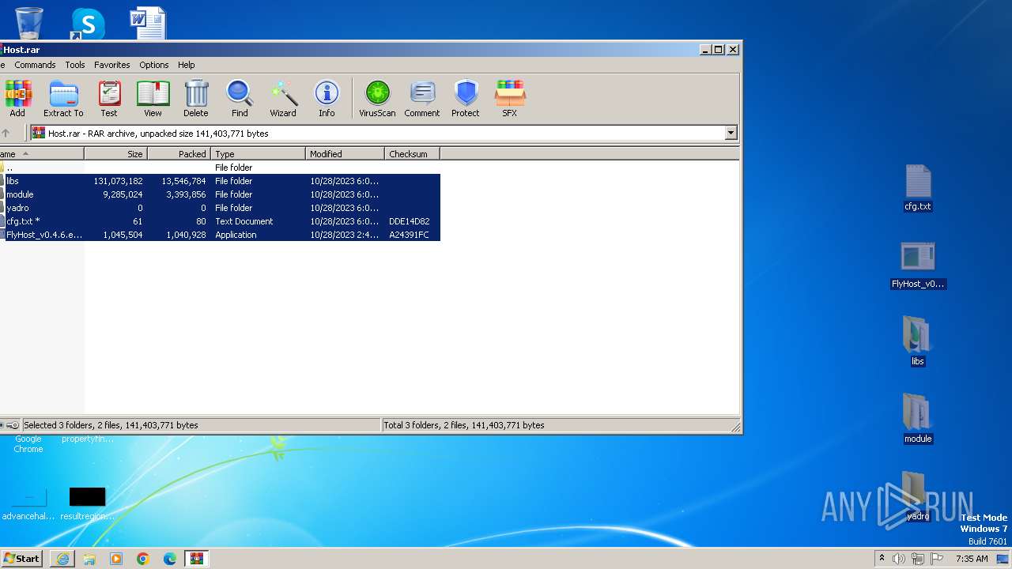1012x569 pixels.
Task: Click the Add toolbar icon in WinRAR
Action: (x=17, y=99)
